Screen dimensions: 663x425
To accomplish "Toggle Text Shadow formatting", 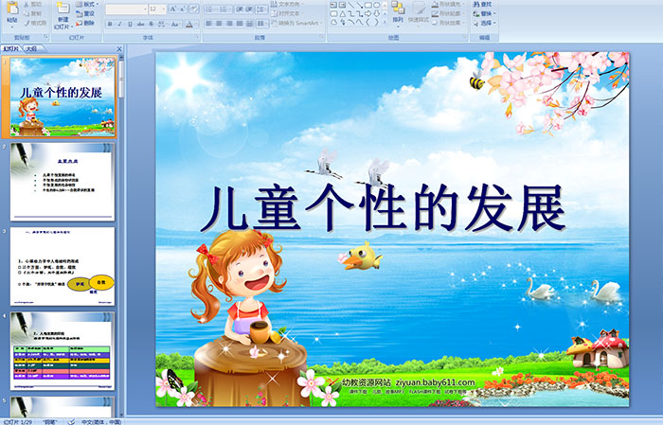I will (151, 24).
